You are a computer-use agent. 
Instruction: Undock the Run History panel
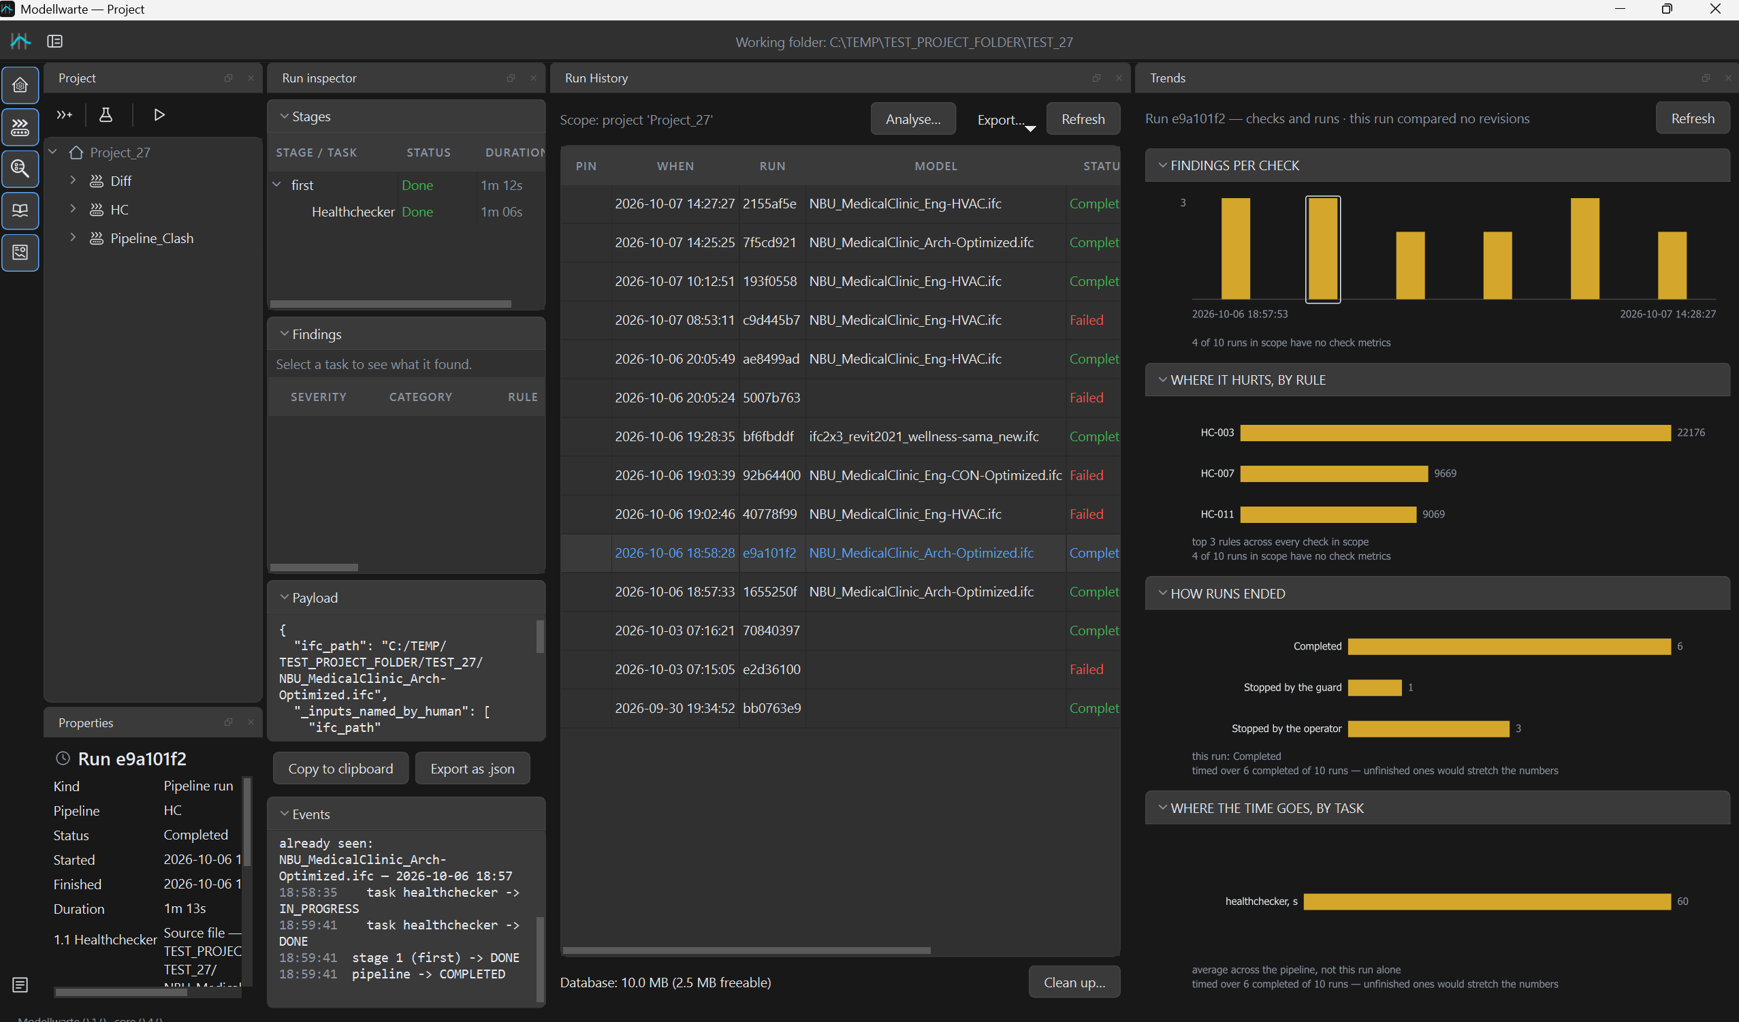pyautogui.click(x=1096, y=78)
